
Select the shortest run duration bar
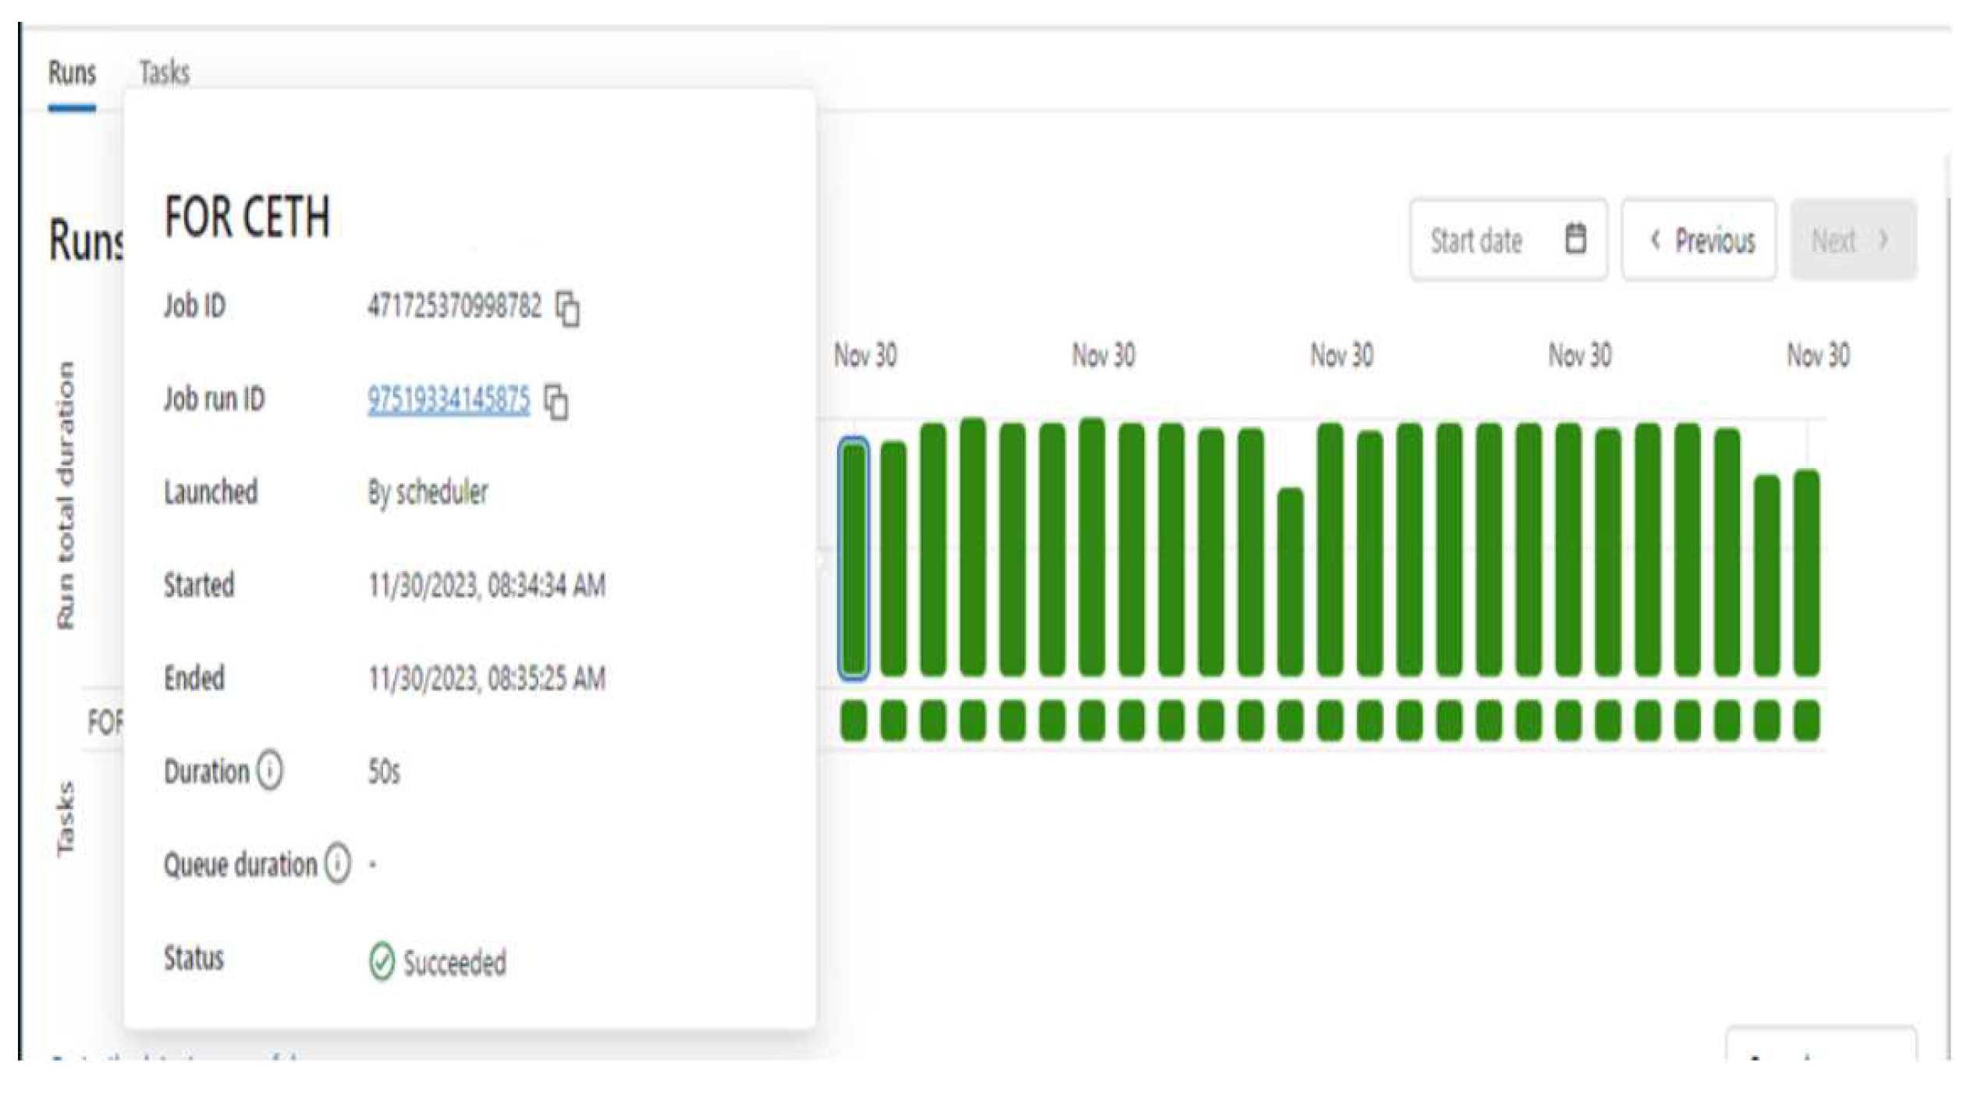coord(1290,581)
